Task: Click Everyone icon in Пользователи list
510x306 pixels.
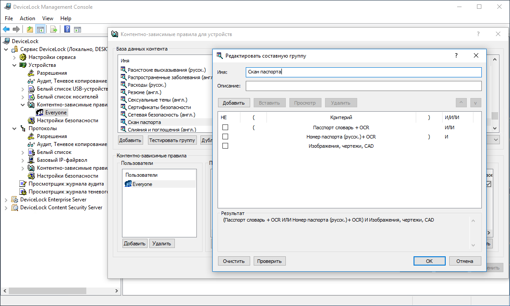Action: pos(128,184)
